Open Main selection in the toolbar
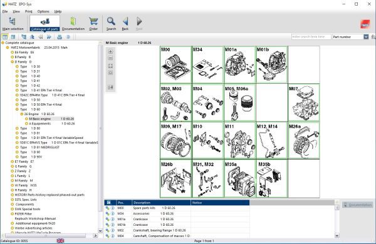 13,24
